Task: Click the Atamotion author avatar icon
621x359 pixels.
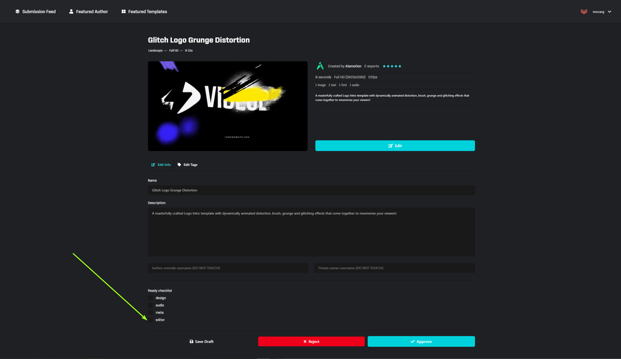Action: pyautogui.click(x=320, y=66)
